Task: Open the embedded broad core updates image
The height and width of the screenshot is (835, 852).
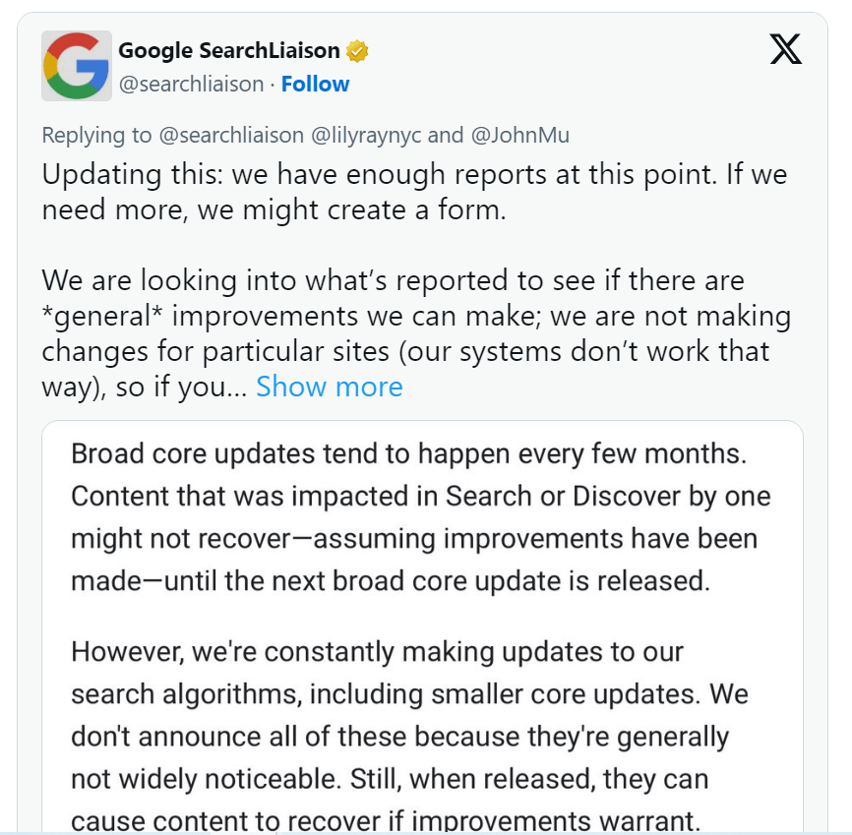Action: tap(422, 626)
